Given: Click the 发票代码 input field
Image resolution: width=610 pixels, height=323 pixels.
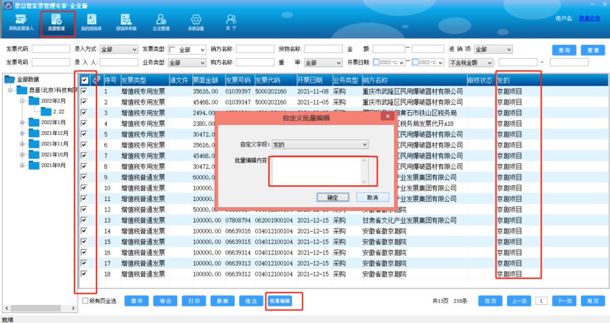Looking at the screenshot, I should coord(51,49).
